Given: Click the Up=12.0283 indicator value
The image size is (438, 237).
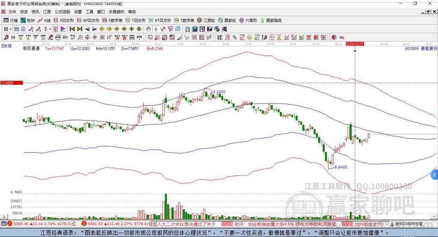Looking at the screenshot, I should coord(80,48).
